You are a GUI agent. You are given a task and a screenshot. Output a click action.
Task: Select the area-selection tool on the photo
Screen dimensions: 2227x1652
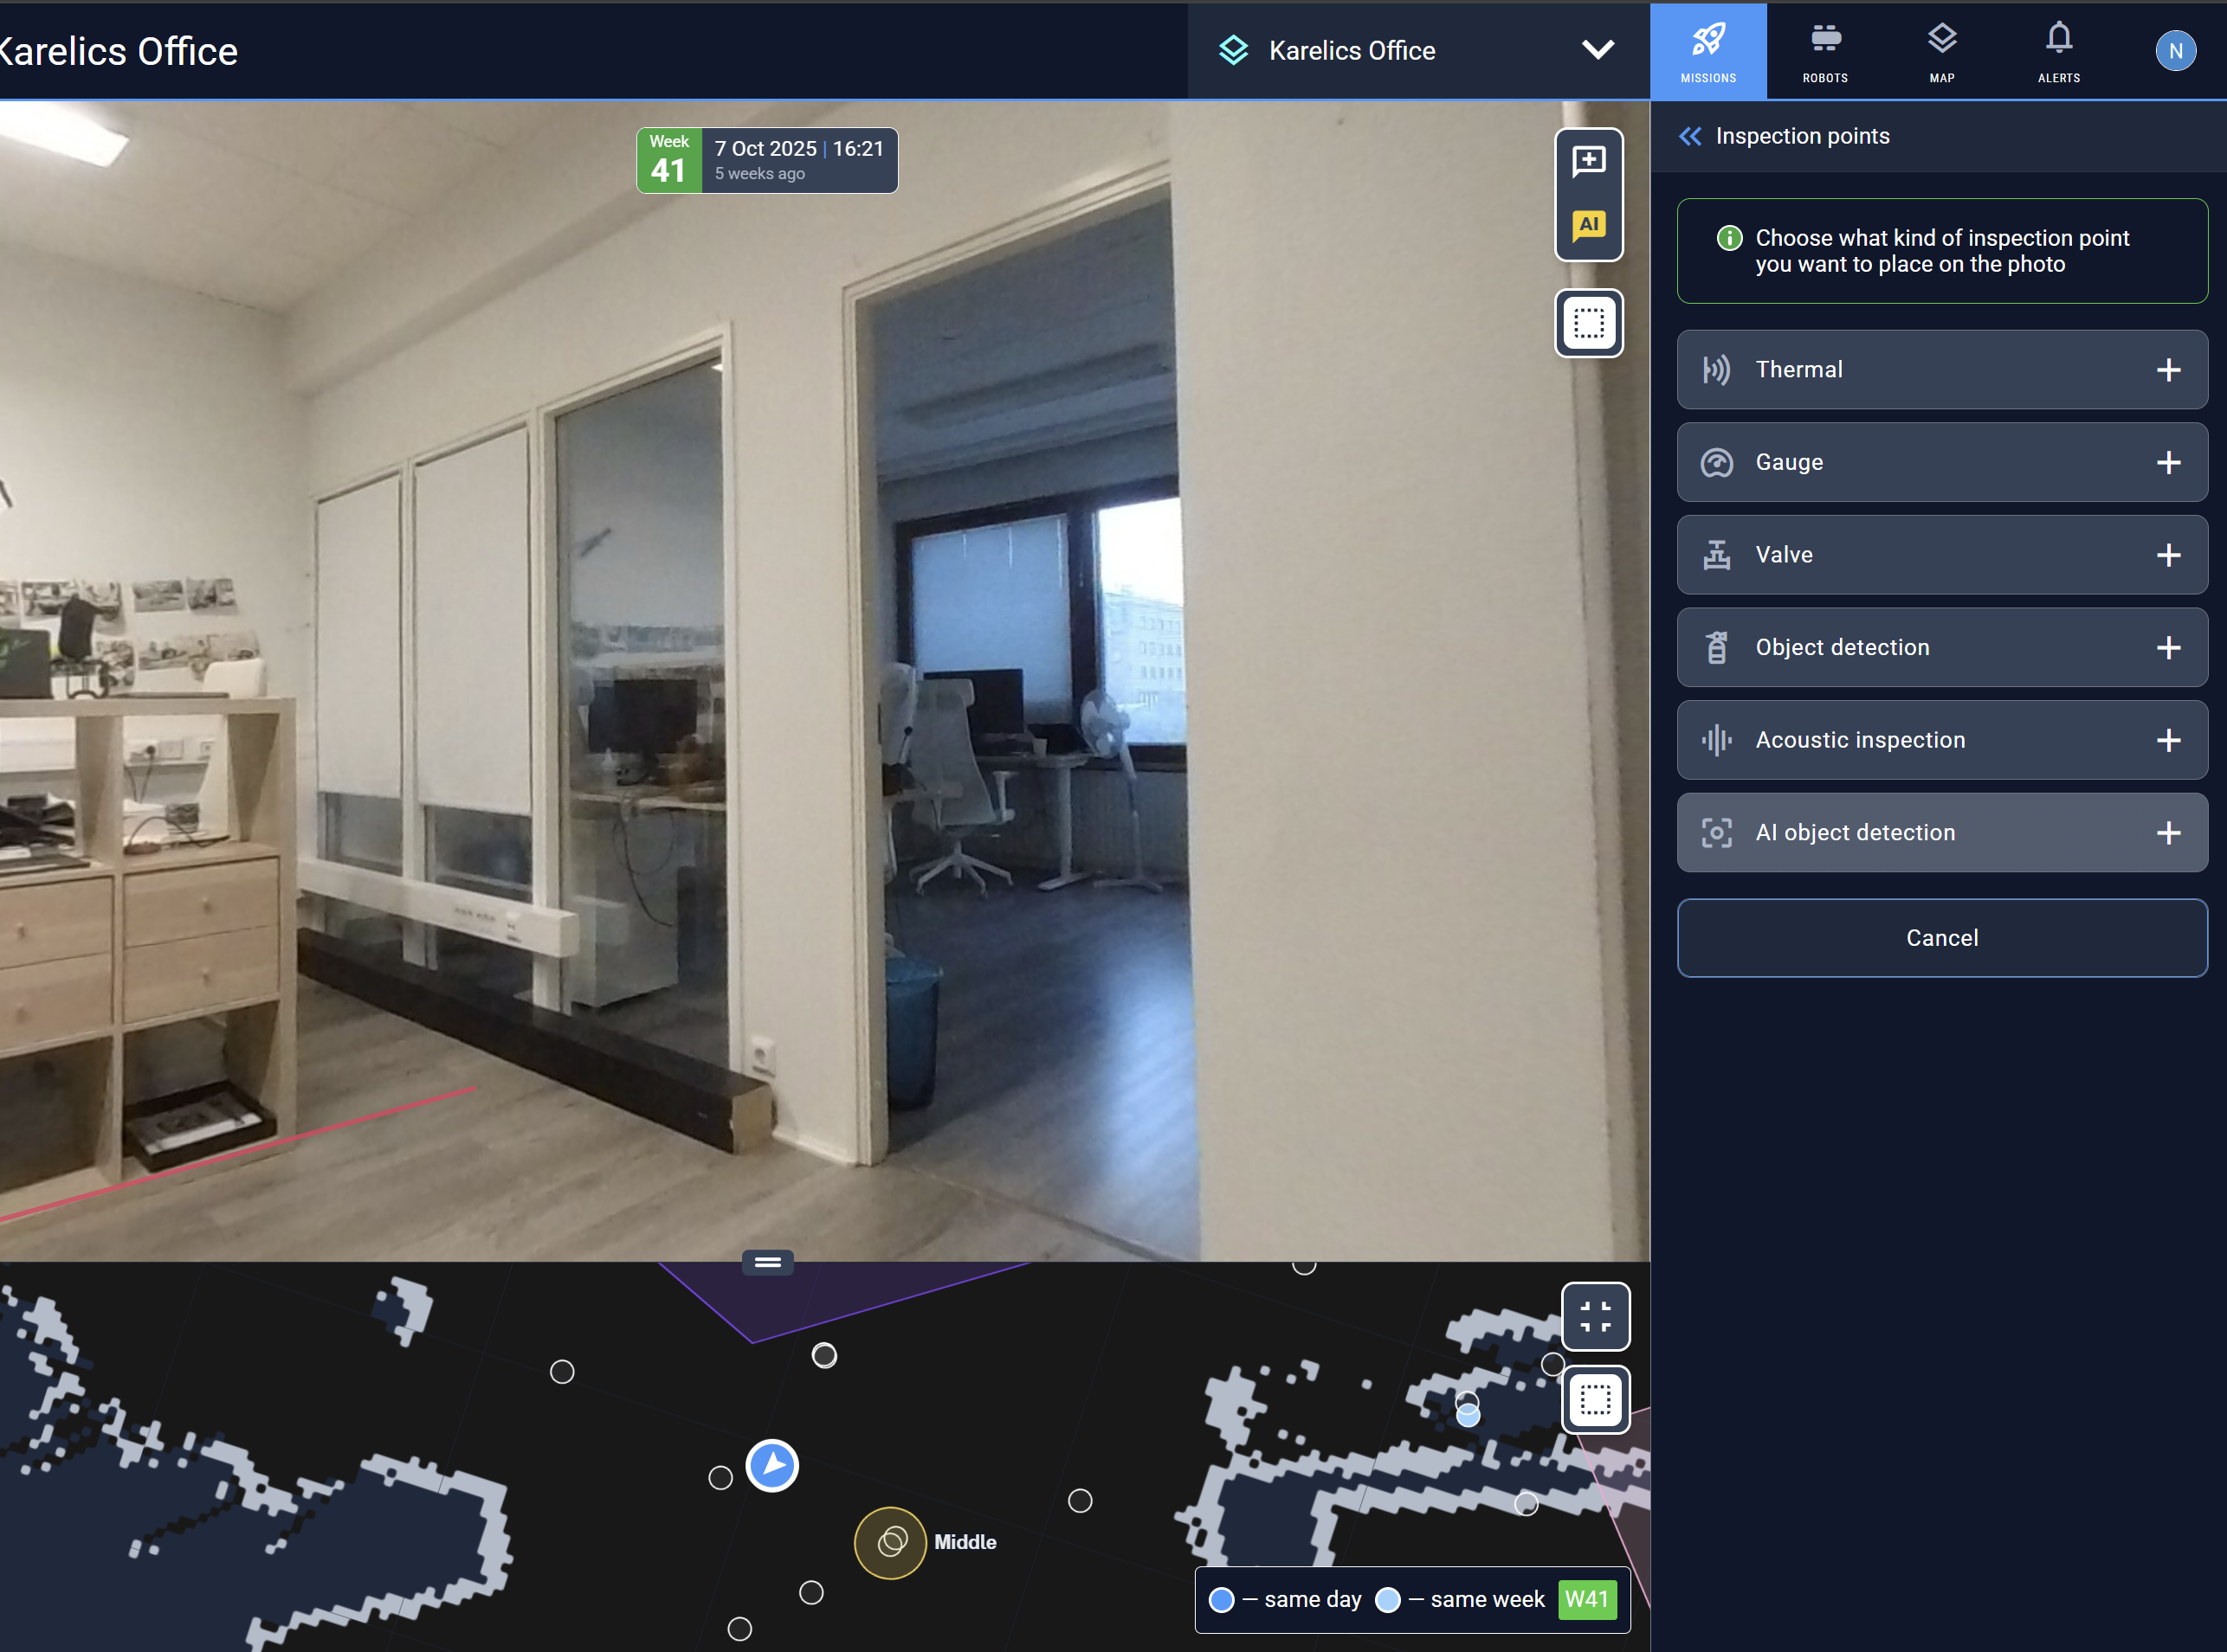click(x=1589, y=322)
